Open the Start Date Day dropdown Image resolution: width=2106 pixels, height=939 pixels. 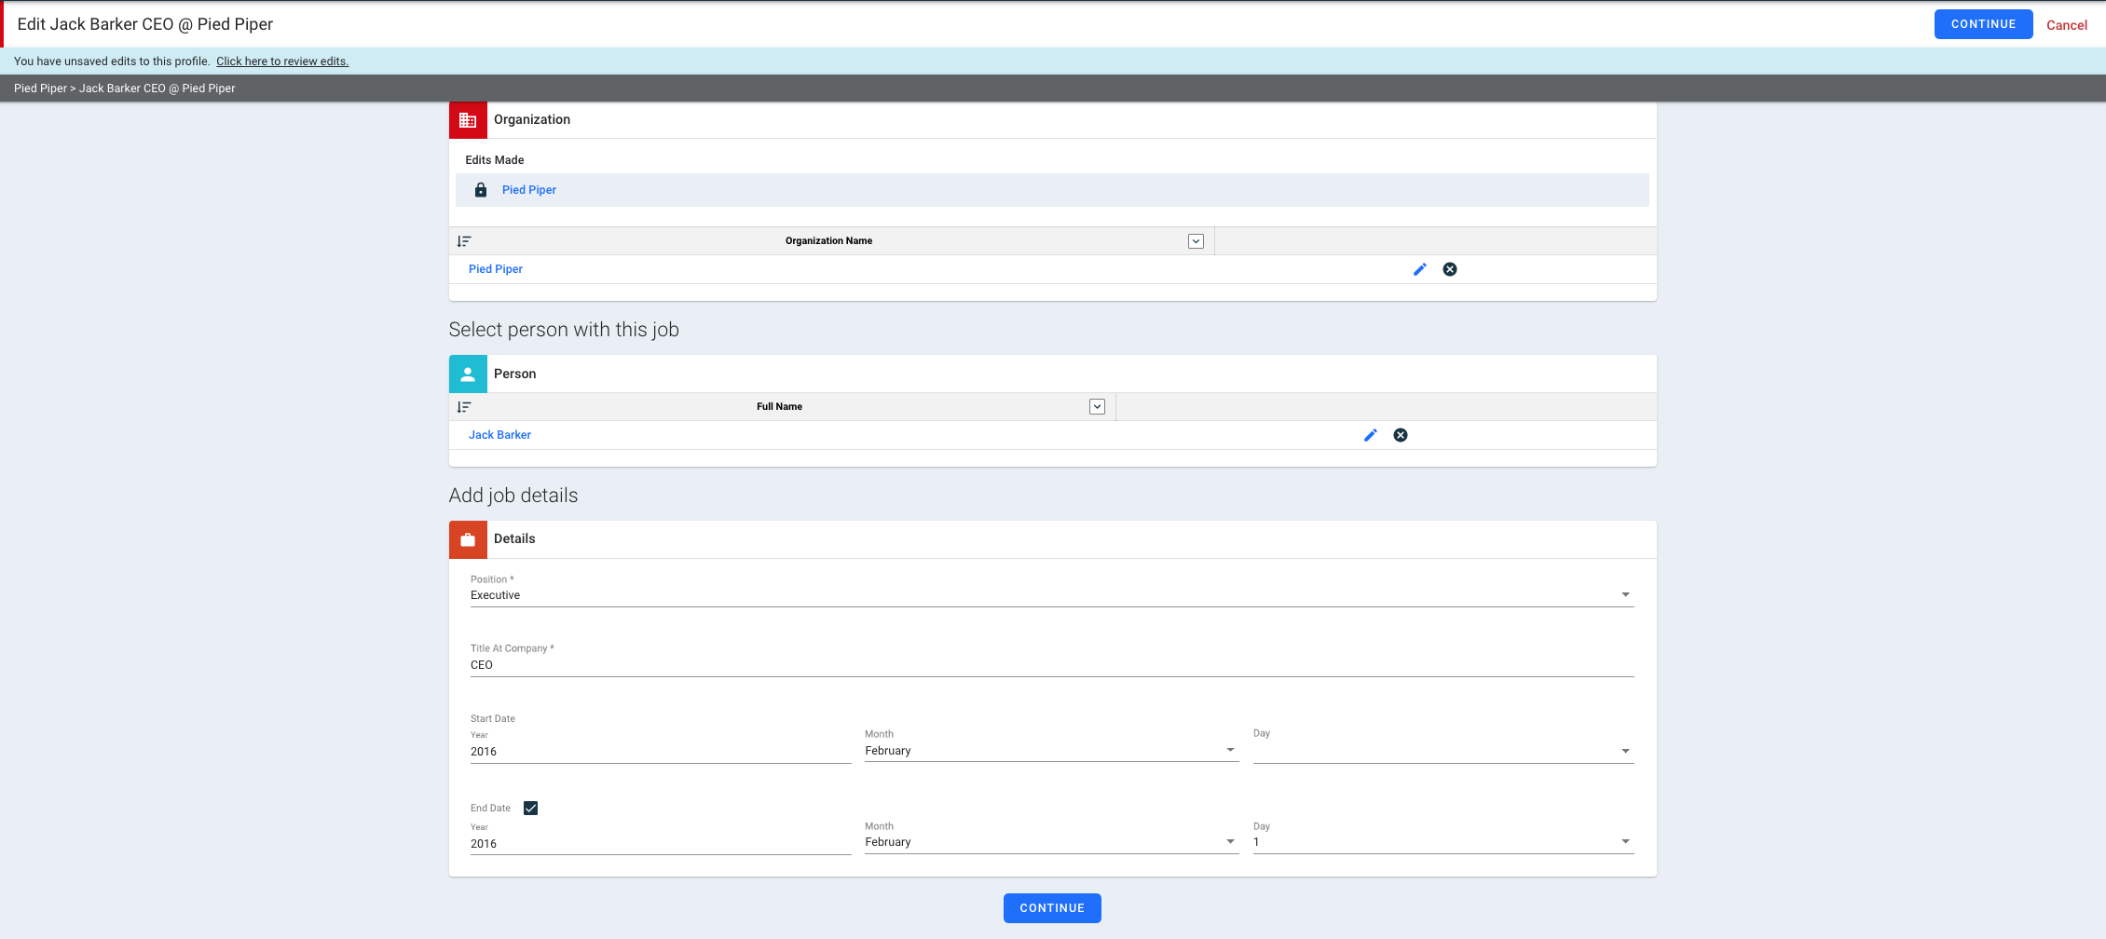[1443, 751]
